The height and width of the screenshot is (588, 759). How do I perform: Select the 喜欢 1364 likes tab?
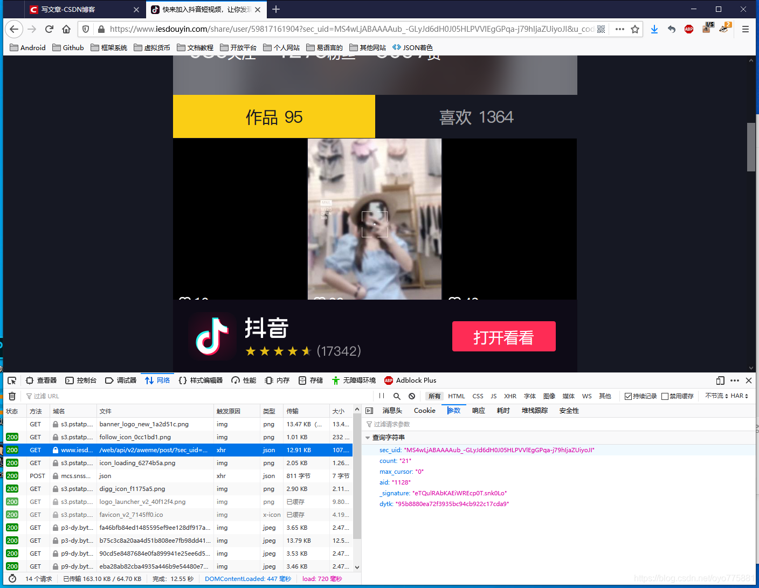(x=476, y=117)
